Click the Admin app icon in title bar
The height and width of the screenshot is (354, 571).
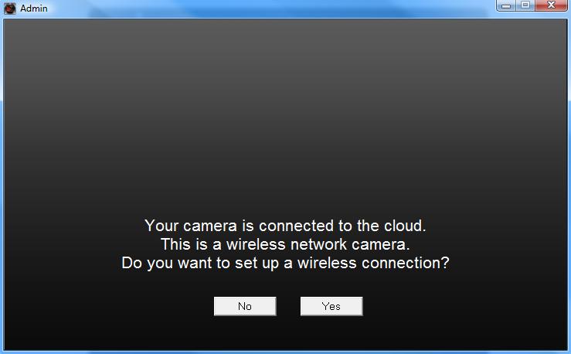pos(10,9)
